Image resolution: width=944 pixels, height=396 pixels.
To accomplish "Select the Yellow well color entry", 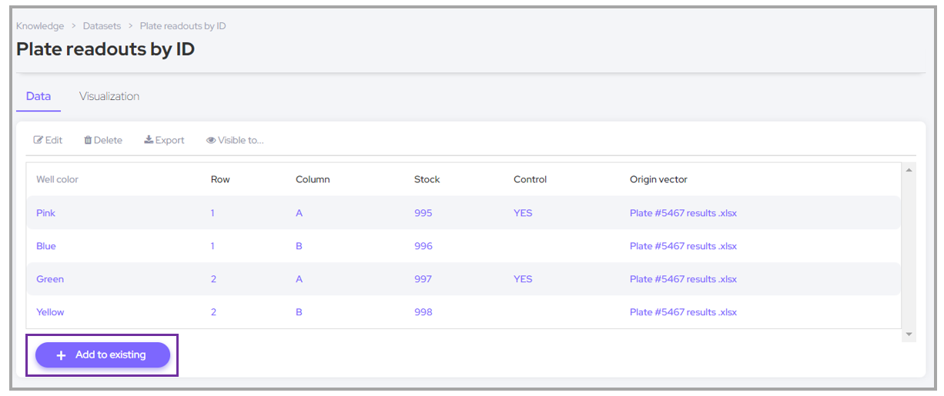I will coord(50,312).
